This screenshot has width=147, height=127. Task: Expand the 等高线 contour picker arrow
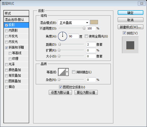pos(67,72)
